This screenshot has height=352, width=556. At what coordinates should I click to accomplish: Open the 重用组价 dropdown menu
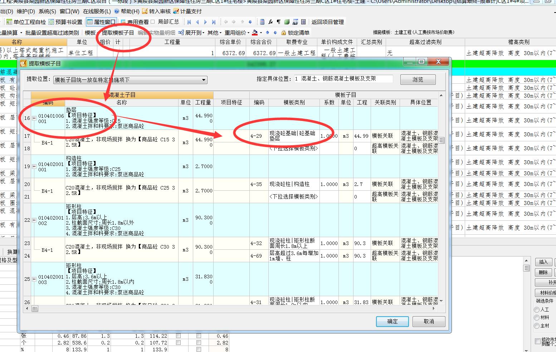237,33
